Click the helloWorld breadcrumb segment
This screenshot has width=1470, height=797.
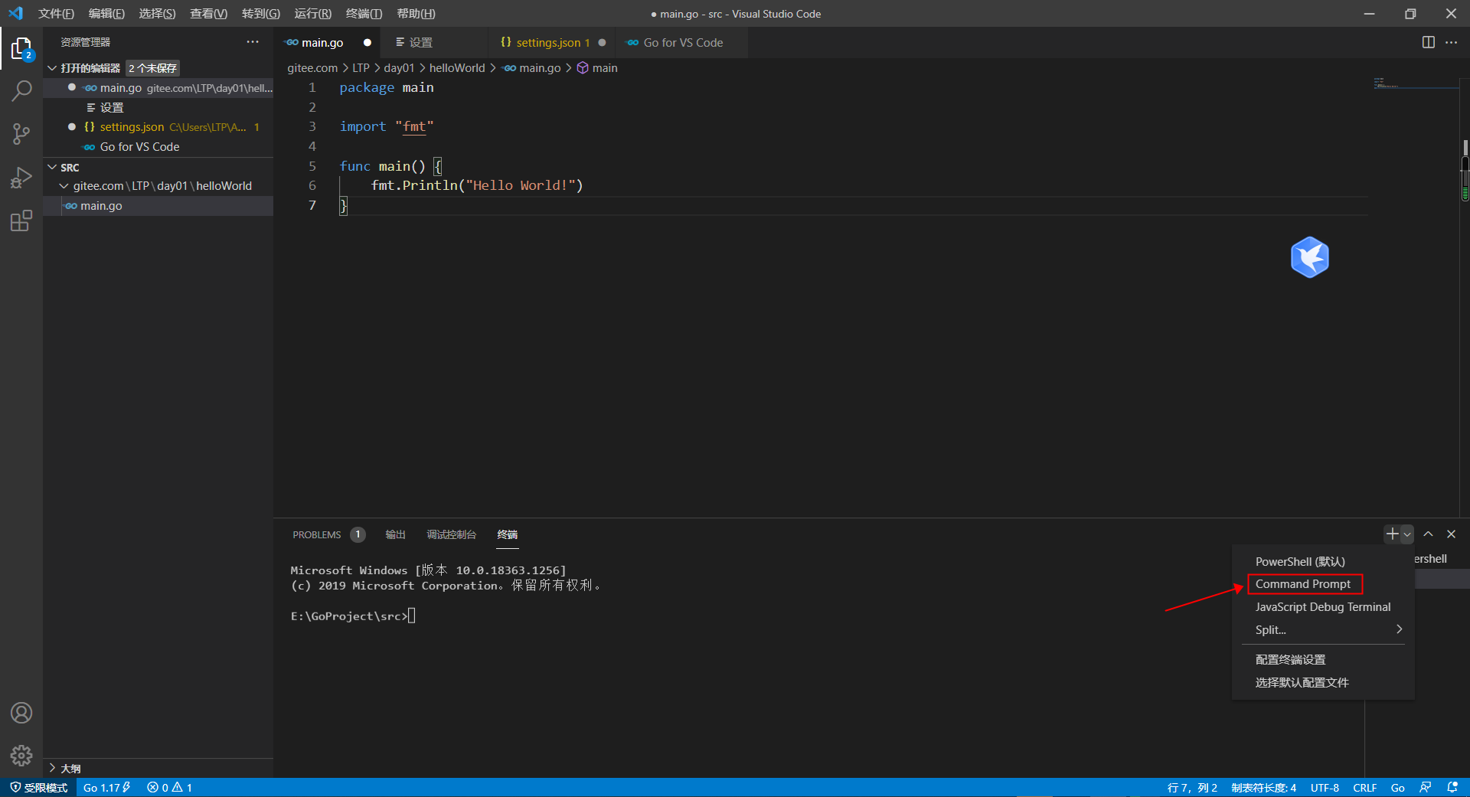457,68
